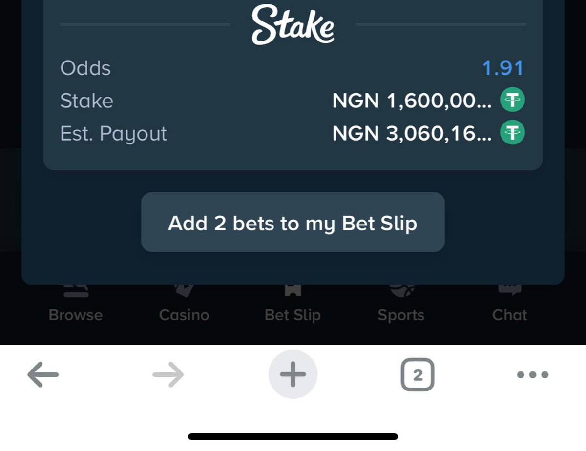This screenshot has height=451, width=586.
Task: Tap the Add 2 bets to my Bet Slip button
Action: point(293,223)
